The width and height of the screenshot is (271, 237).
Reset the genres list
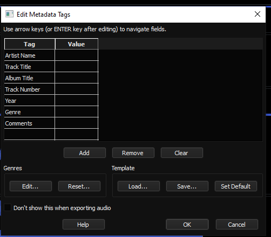tap(79, 186)
